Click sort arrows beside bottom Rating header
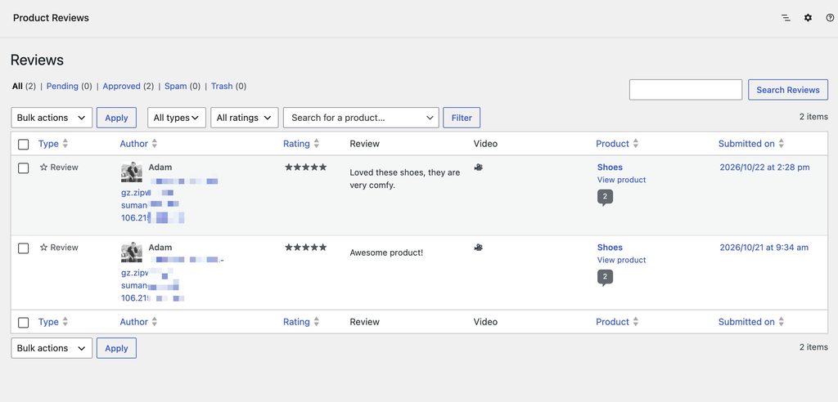 pyautogui.click(x=317, y=322)
